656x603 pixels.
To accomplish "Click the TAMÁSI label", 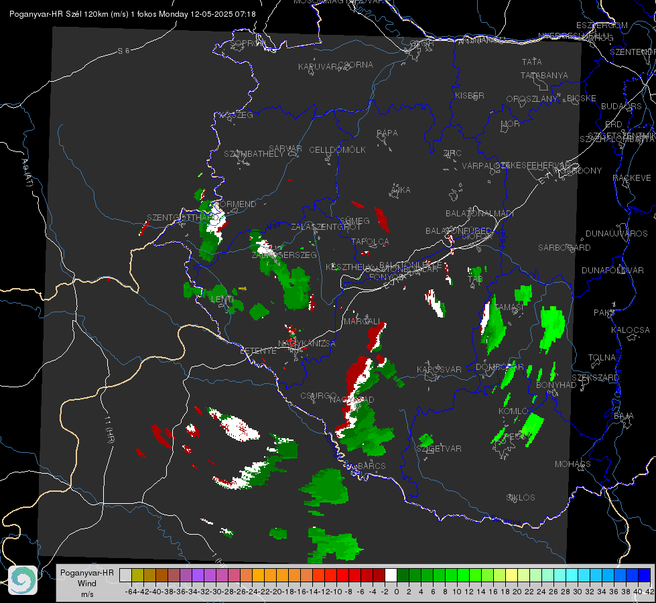I will 509,307.
